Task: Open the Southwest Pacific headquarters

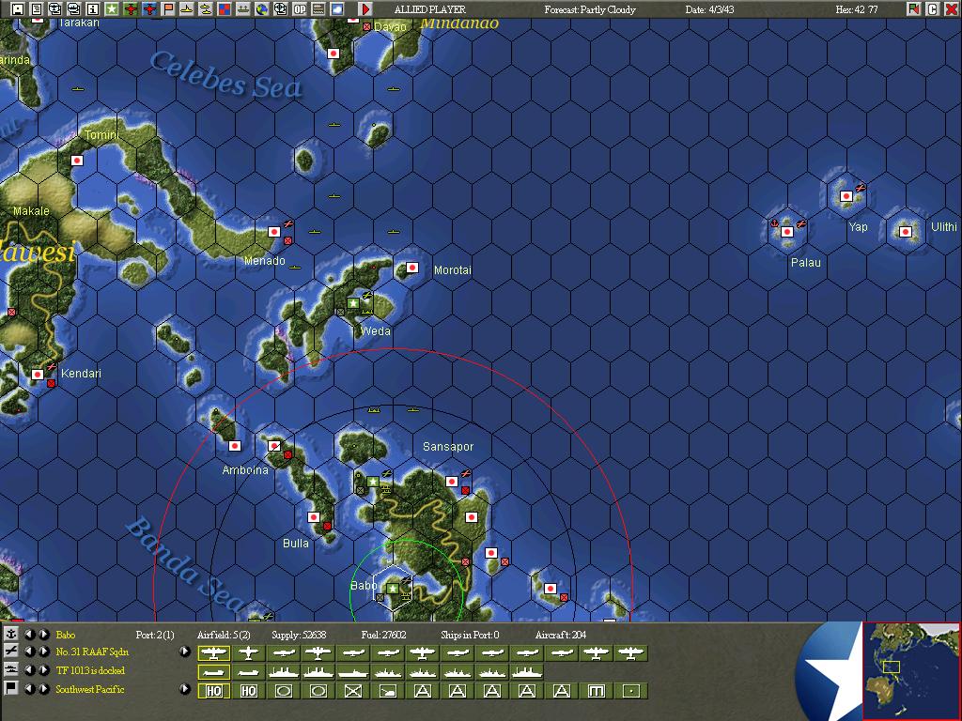Action: click(90, 689)
